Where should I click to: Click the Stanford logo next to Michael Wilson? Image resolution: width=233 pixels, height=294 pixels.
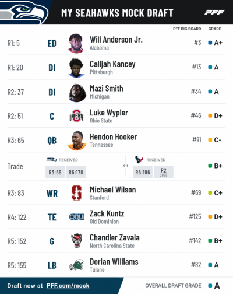[x=77, y=193]
